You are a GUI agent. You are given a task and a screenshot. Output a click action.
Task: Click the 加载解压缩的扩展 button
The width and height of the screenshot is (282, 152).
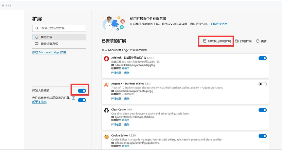[x=216, y=41]
